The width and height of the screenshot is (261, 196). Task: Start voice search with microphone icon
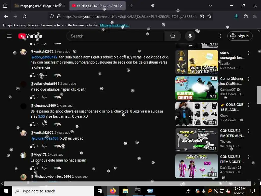(190, 36)
